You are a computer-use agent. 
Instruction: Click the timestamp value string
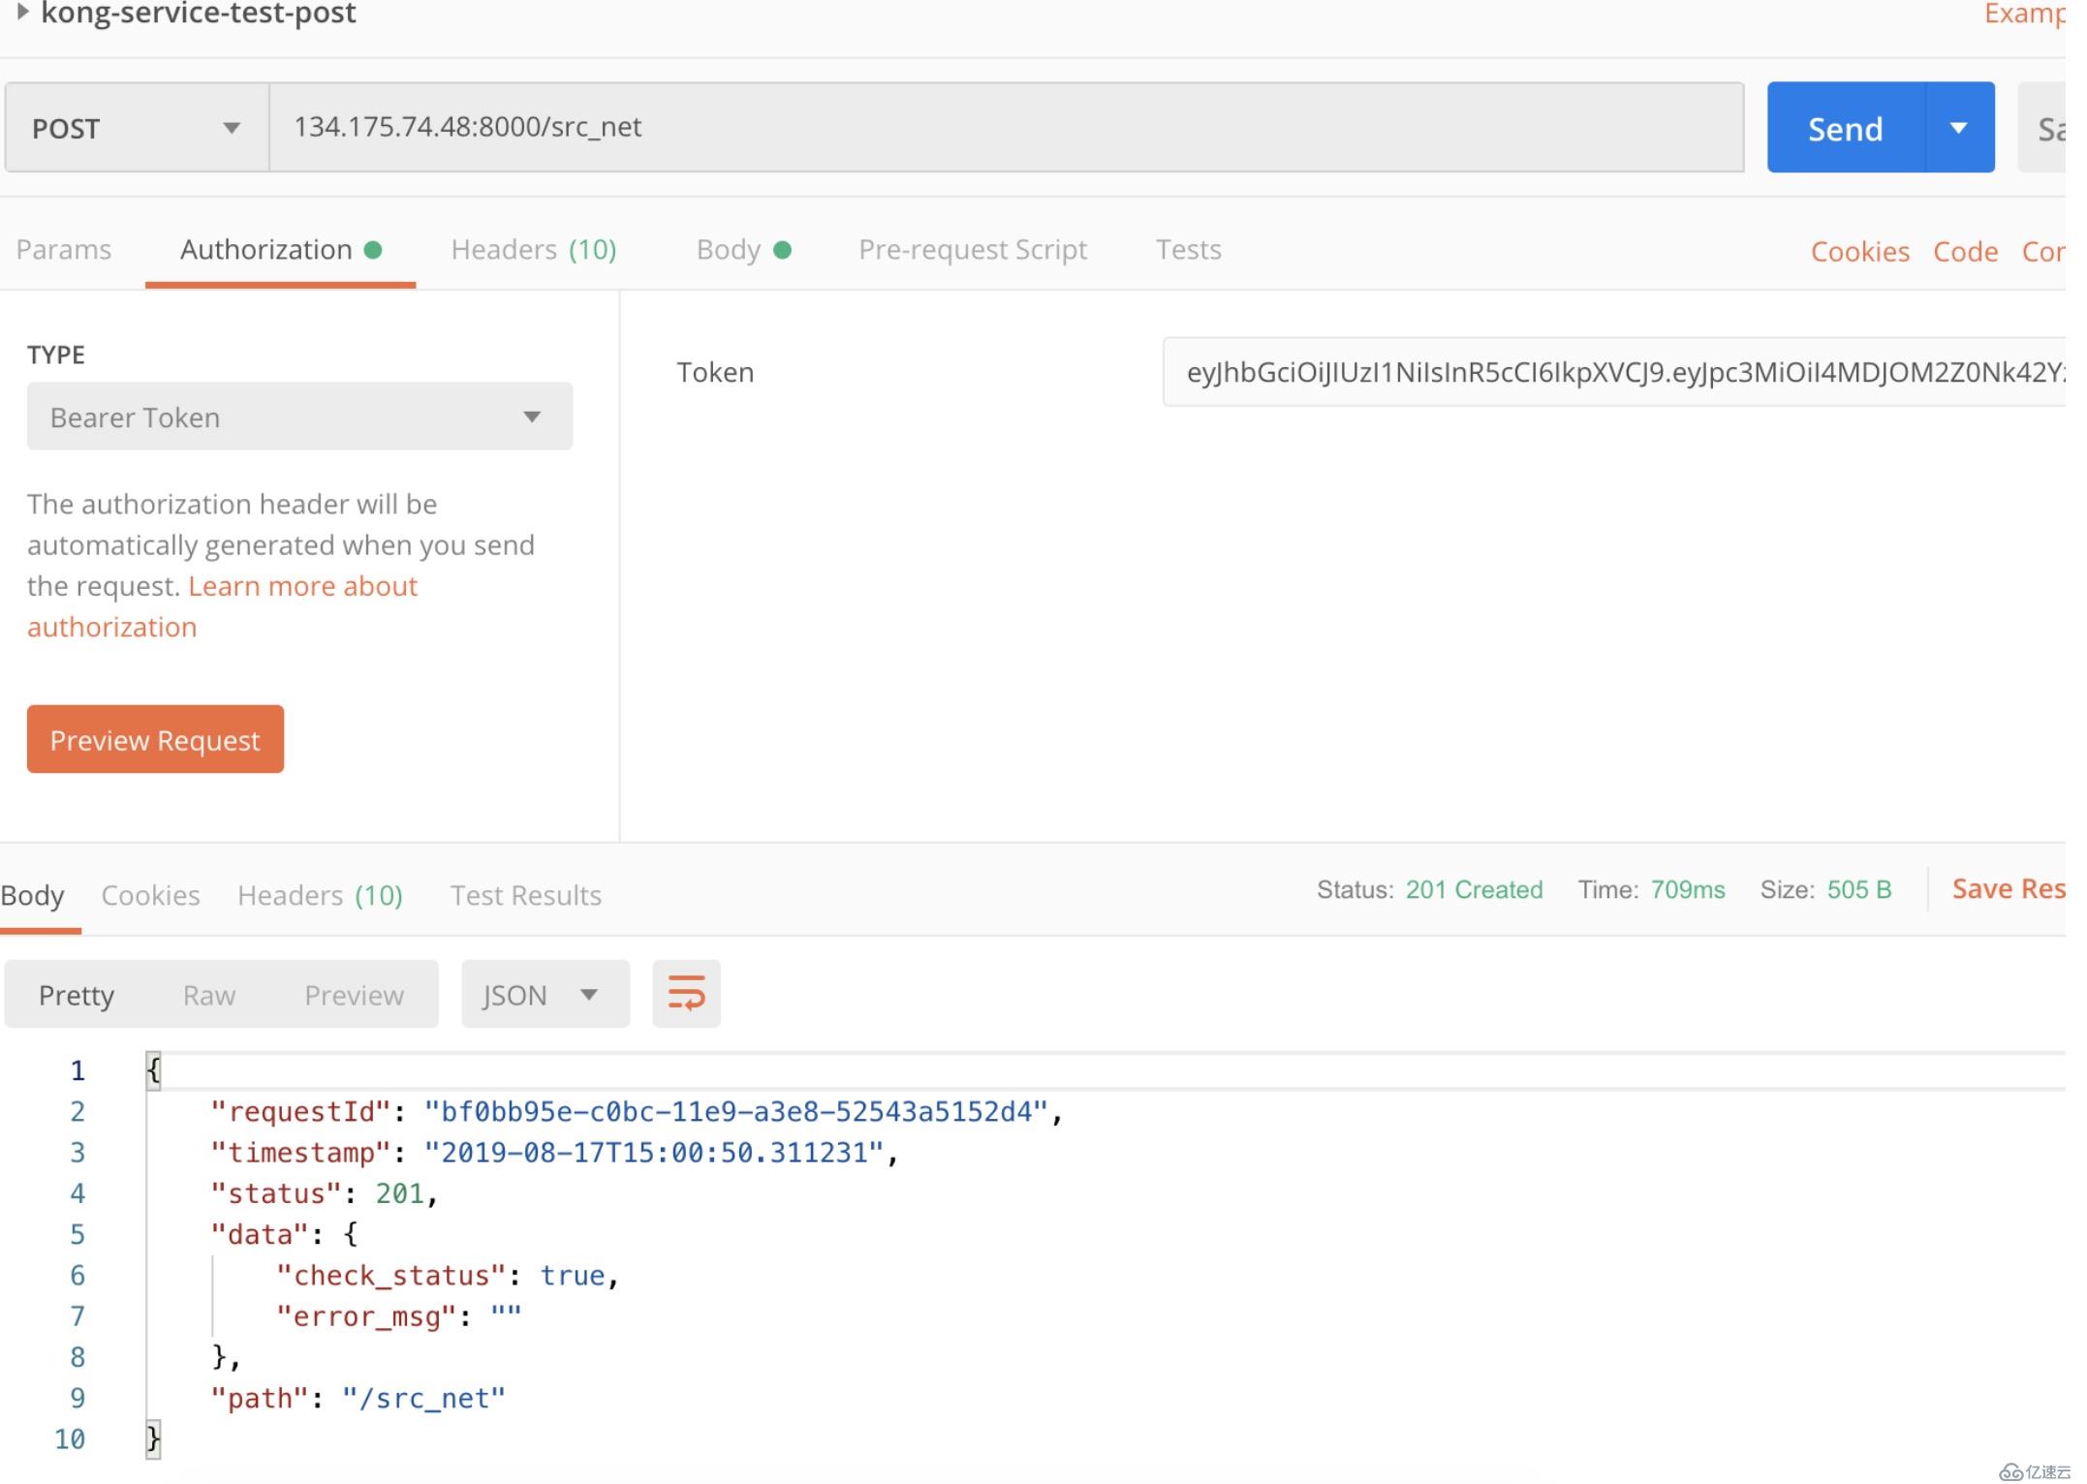pos(654,1153)
